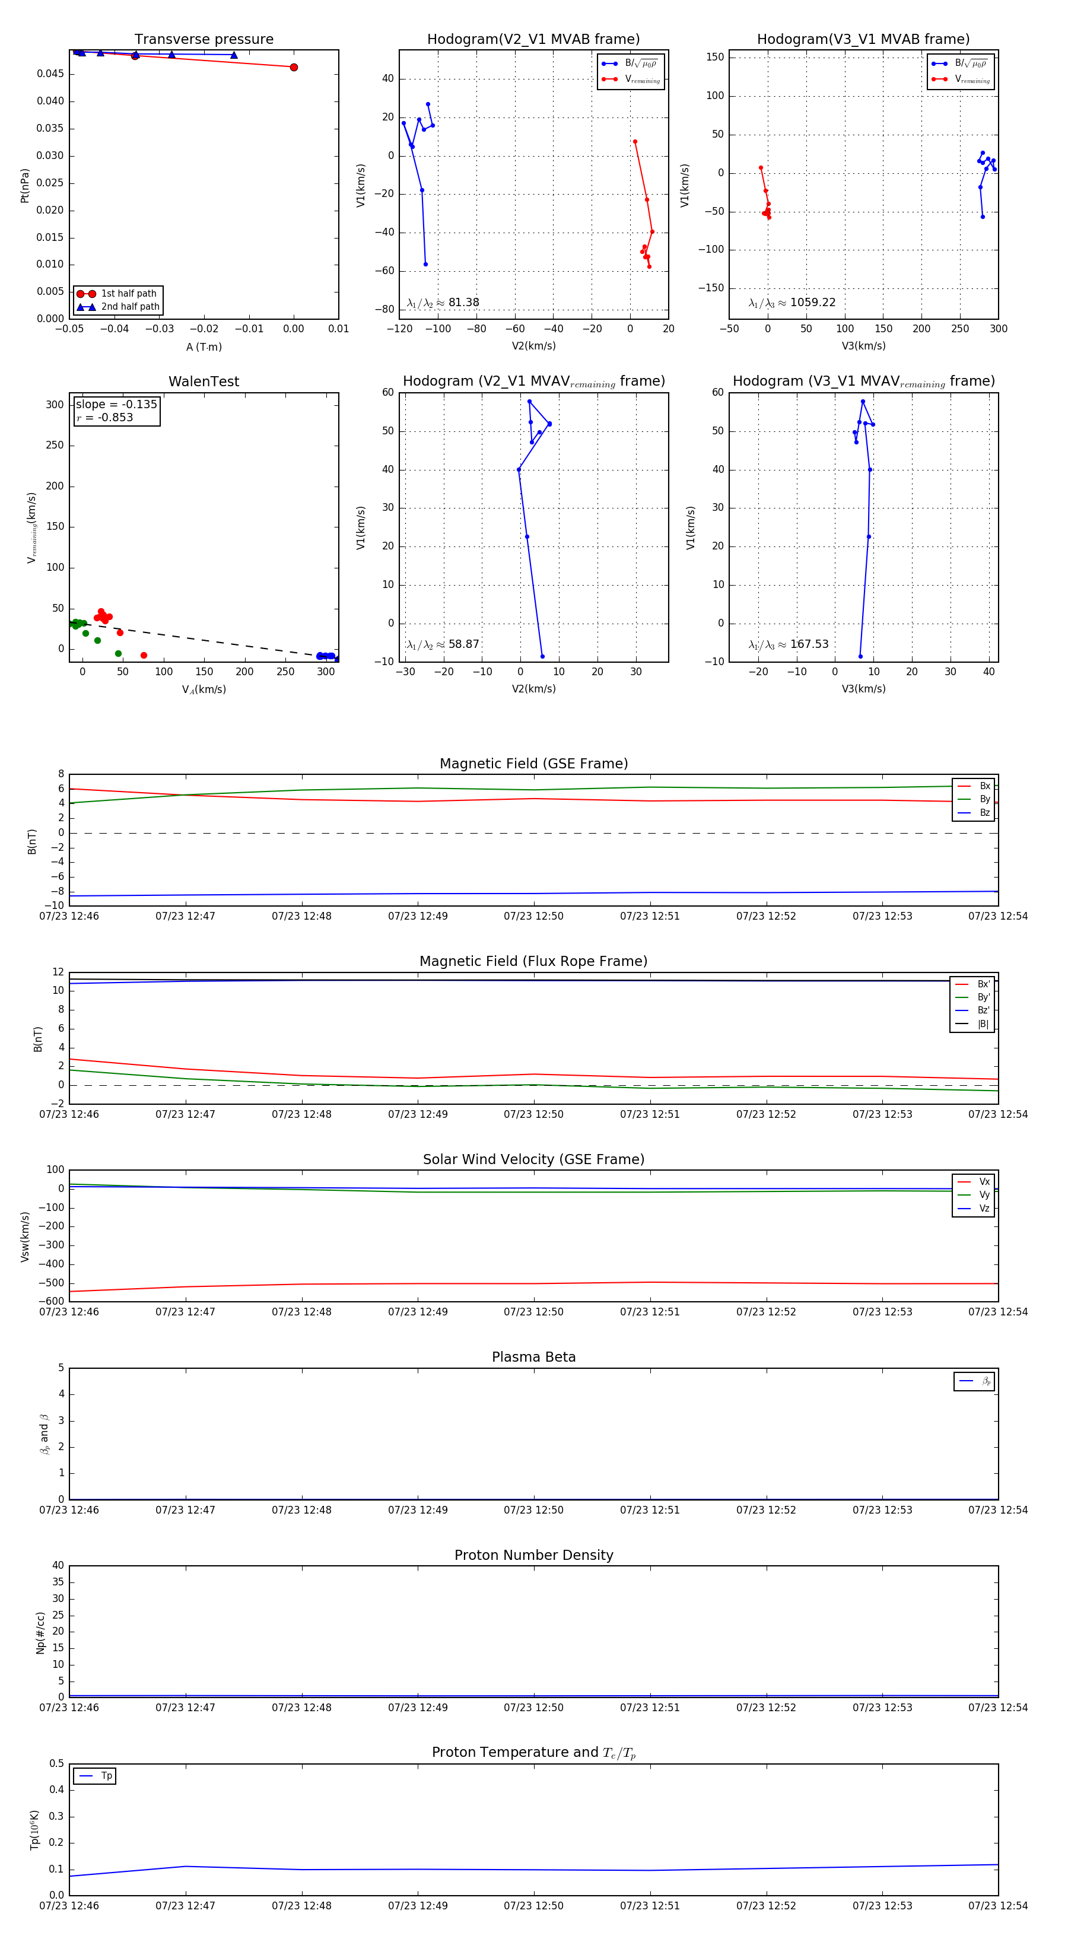Click the 'Solar Wind Velocity (GSE Frame)' title
The height and width of the screenshot is (1958, 1068).
click(533, 1159)
